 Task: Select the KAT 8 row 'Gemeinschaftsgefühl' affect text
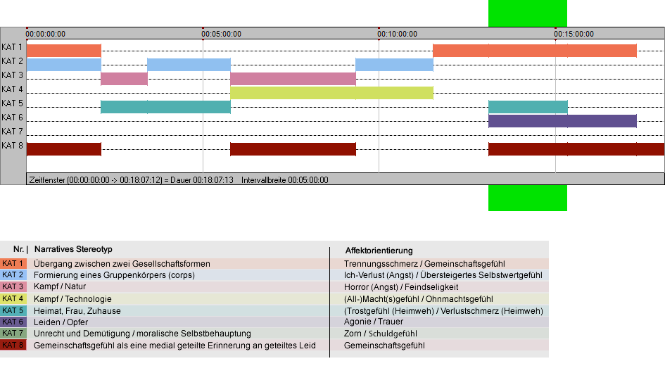point(384,345)
